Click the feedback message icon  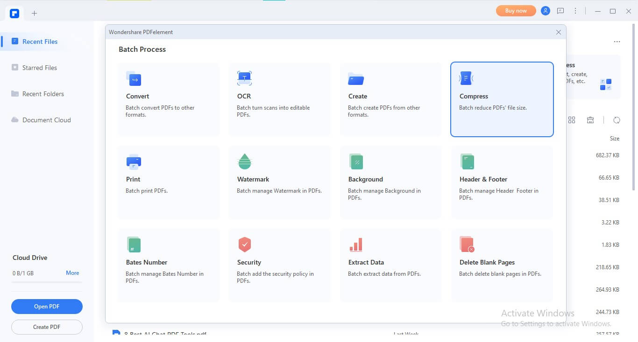[560, 11]
